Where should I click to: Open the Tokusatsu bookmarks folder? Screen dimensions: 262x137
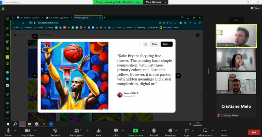click(27, 28)
